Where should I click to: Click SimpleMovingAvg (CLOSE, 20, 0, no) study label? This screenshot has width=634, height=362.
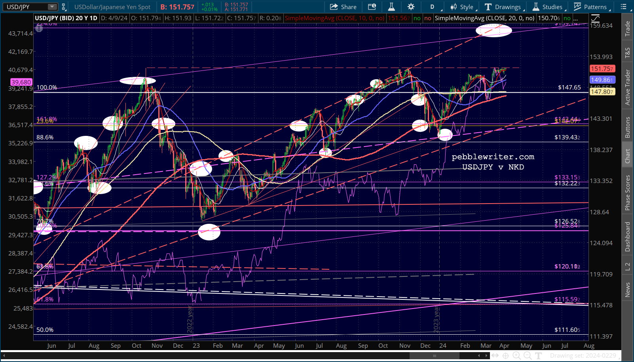484,18
